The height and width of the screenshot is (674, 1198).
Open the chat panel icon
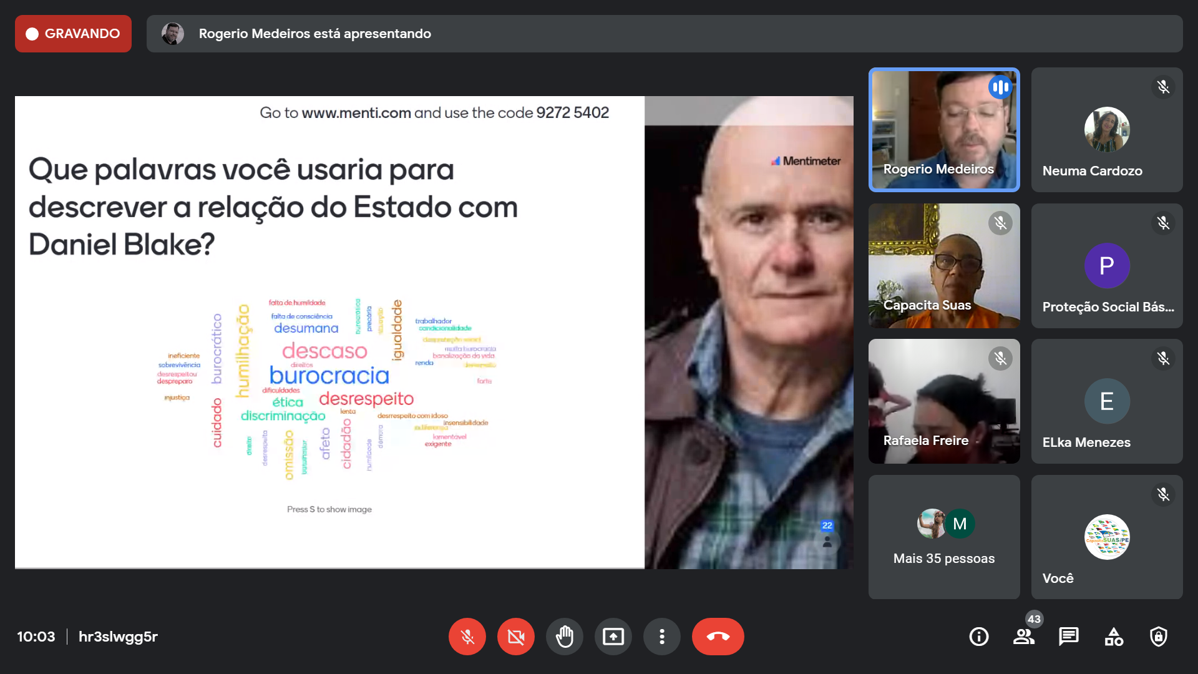click(x=1068, y=637)
